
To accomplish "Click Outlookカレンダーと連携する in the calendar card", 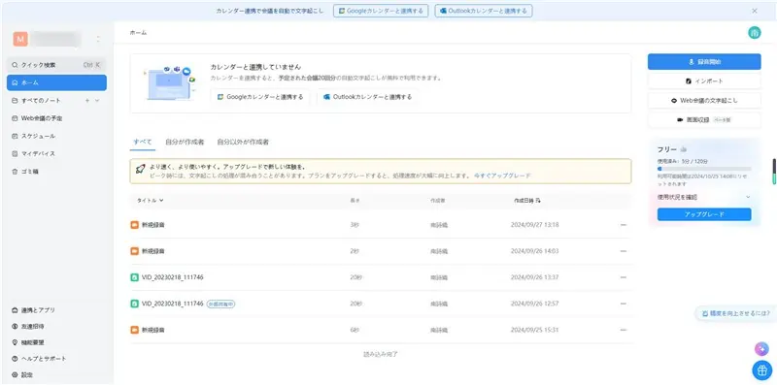I will 368,97.
